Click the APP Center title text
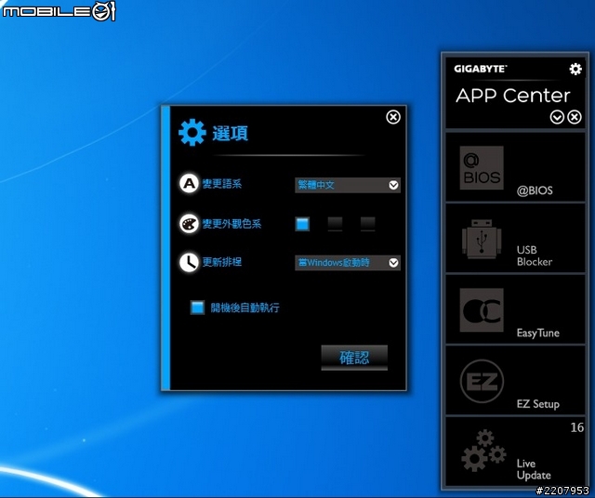595x498 pixels. pos(513,95)
